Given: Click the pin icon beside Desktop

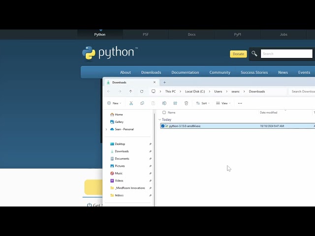Looking at the screenshot, I should click(x=150, y=144).
